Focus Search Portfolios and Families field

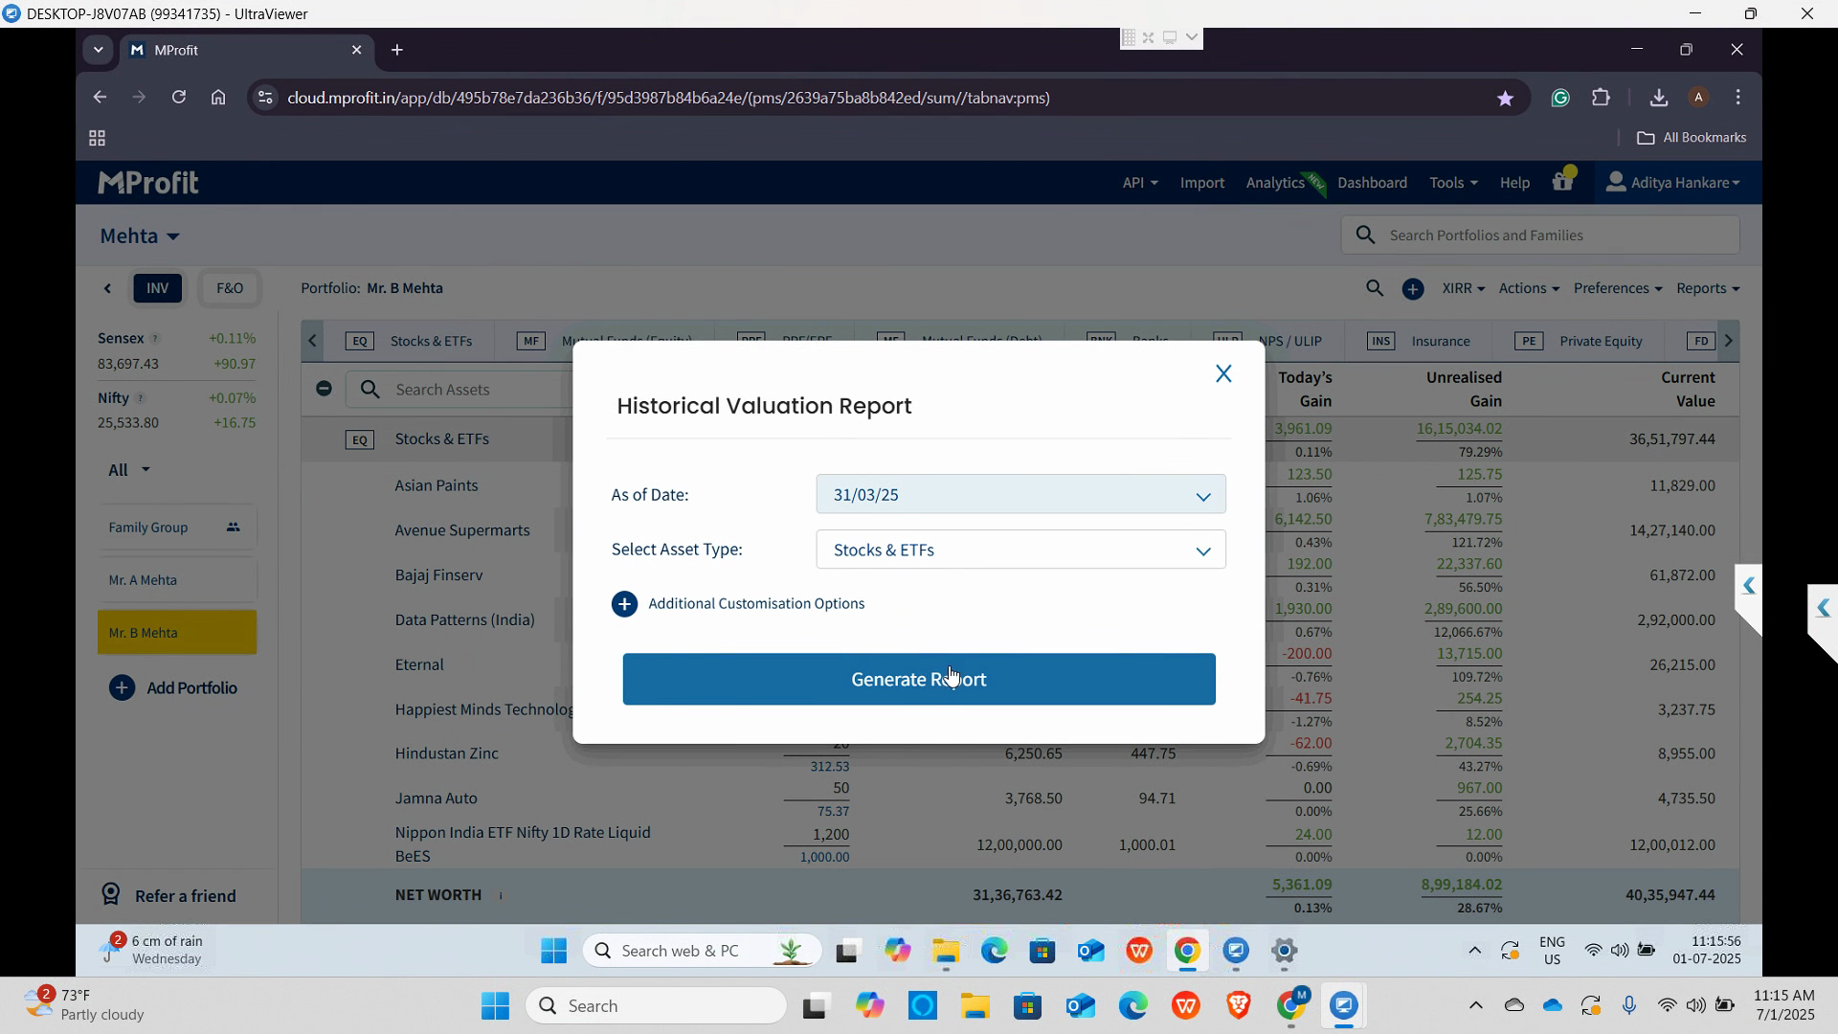coord(1541,236)
